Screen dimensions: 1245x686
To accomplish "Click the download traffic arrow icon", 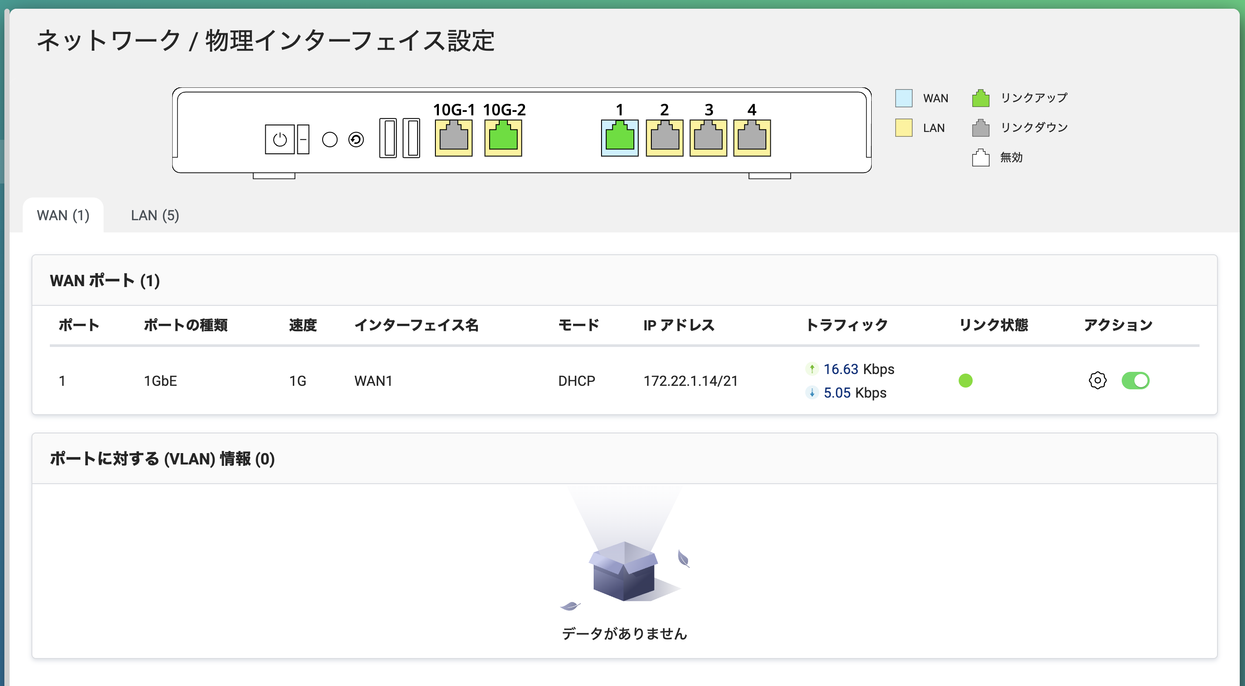I will coord(811,393).
